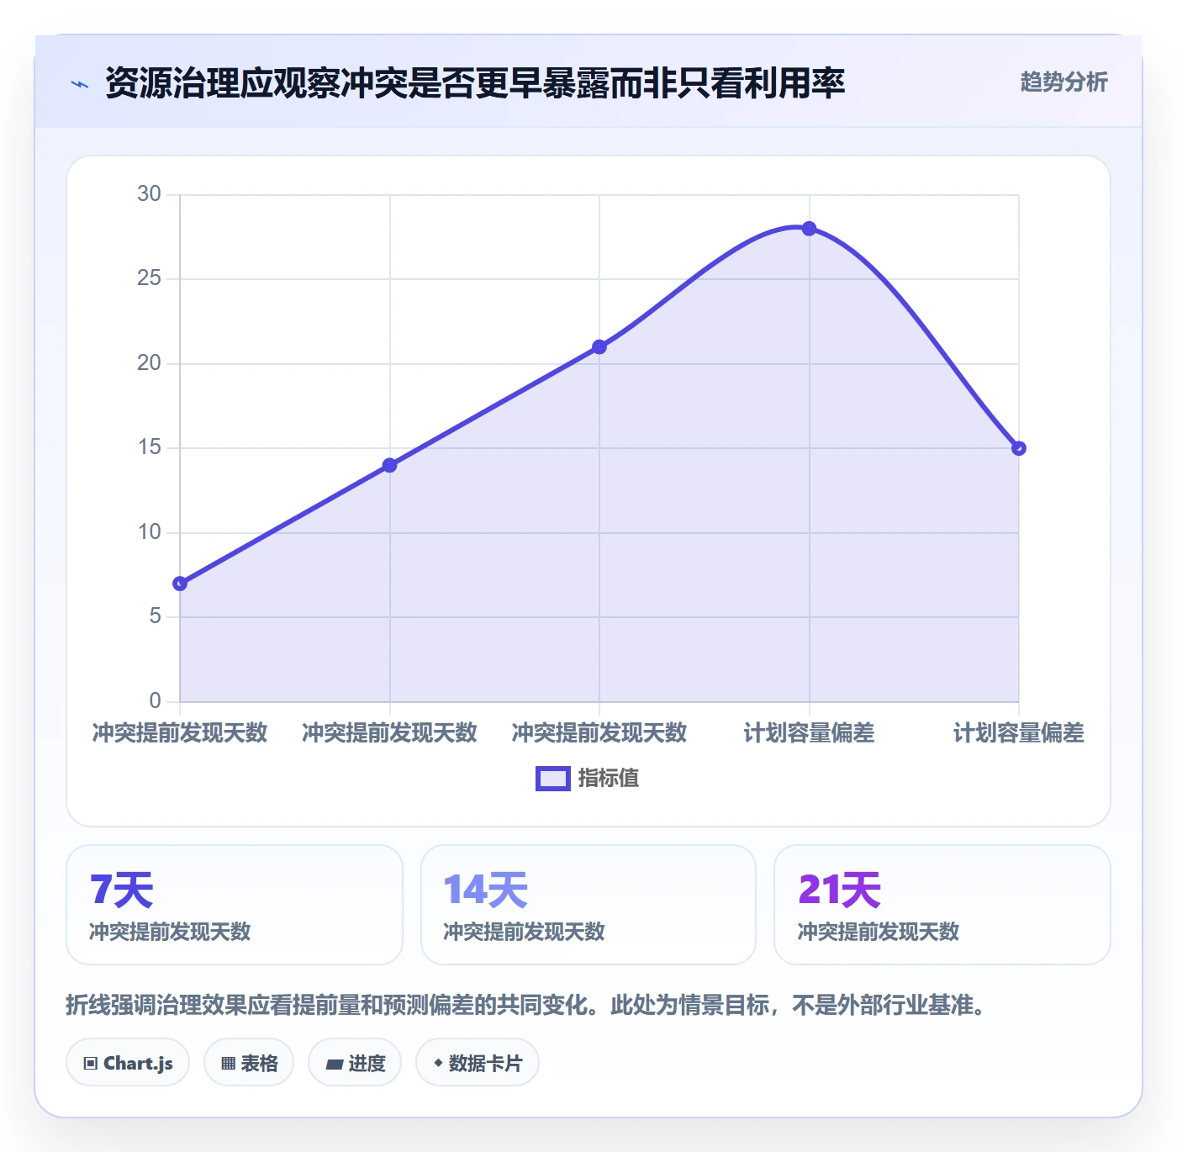
Task: Click the y-axis label 25
Action: [x=149, y=278]
